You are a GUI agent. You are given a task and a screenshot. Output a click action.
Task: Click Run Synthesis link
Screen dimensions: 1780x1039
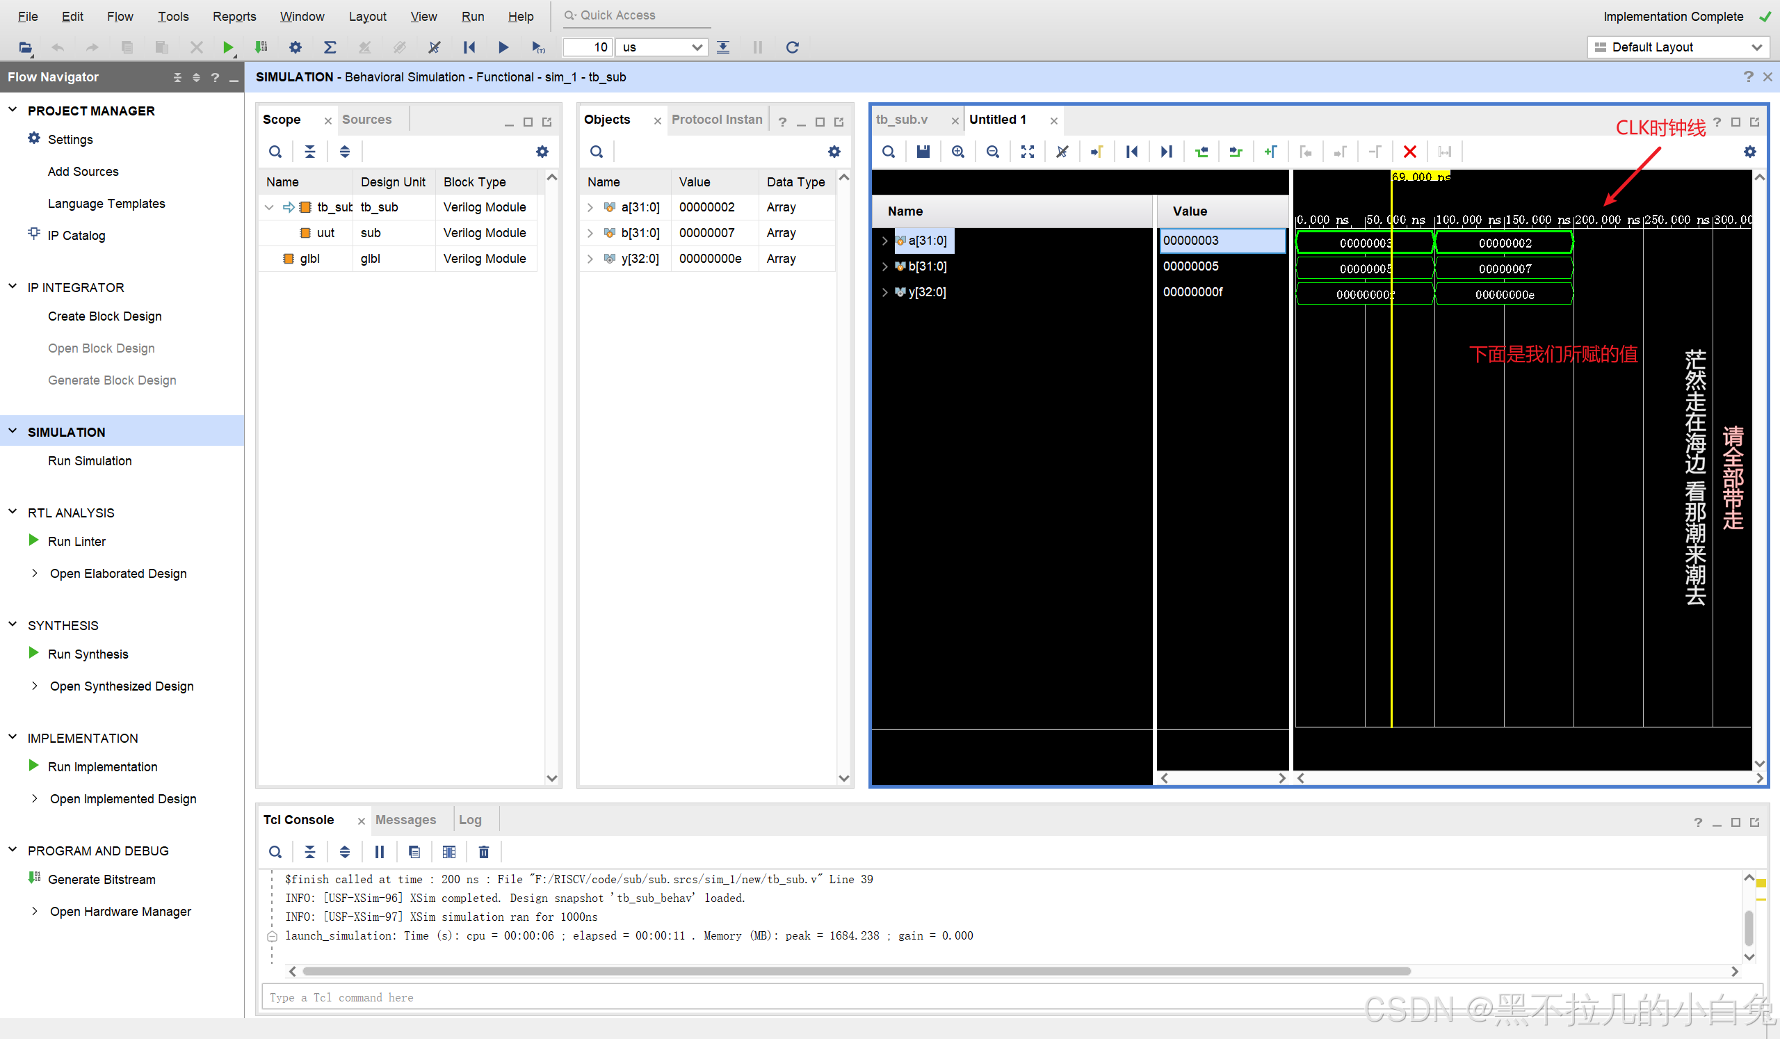(88, 654)
